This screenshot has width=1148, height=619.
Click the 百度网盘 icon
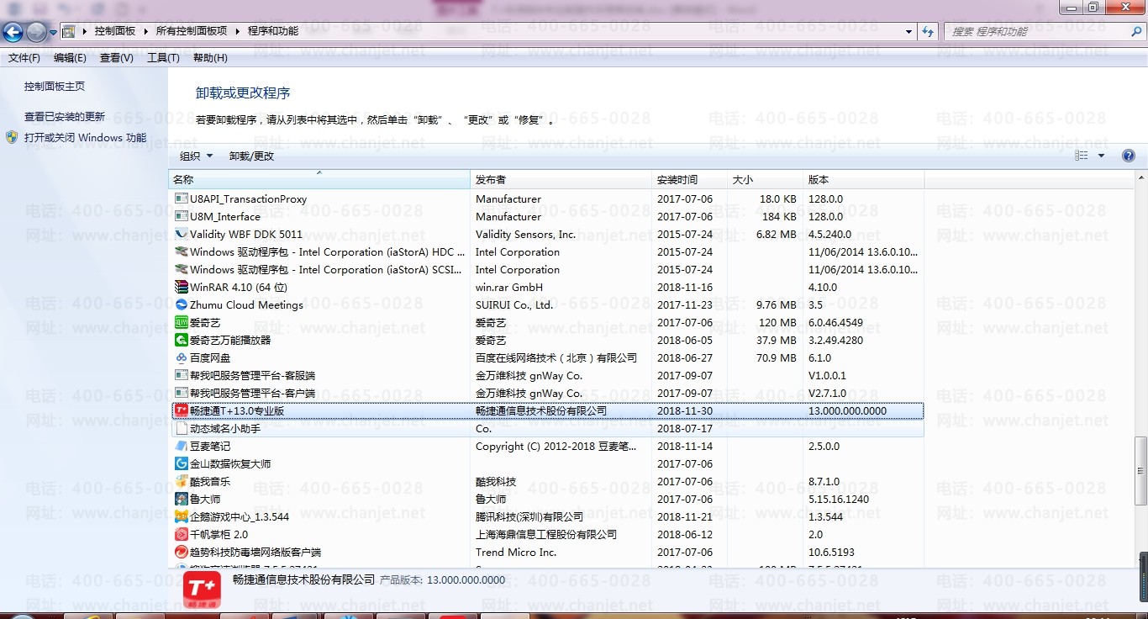181,358
